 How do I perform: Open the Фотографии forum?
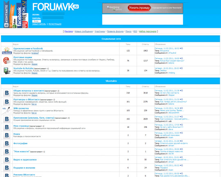point(20,143)
